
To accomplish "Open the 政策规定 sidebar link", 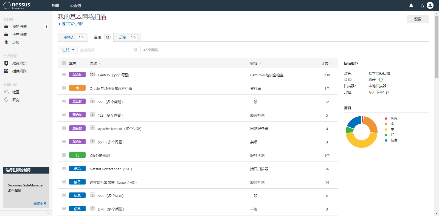I will (x=19, y=63).
